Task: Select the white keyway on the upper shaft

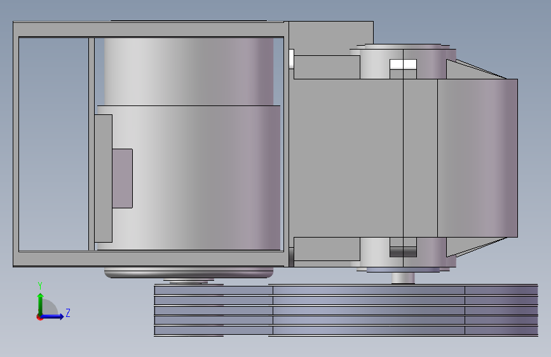Action: coord(403,64)
